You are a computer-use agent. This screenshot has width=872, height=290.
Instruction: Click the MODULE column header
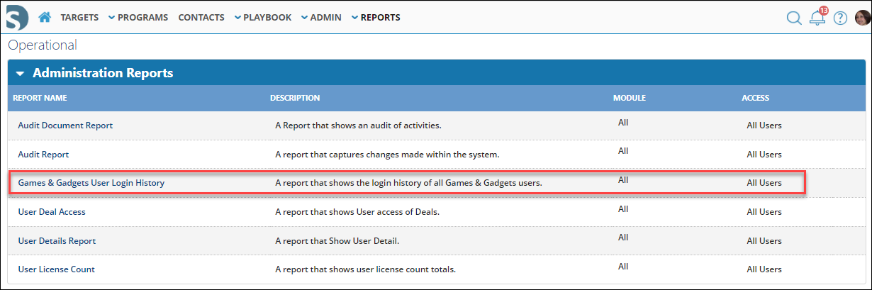pos(629,98)
